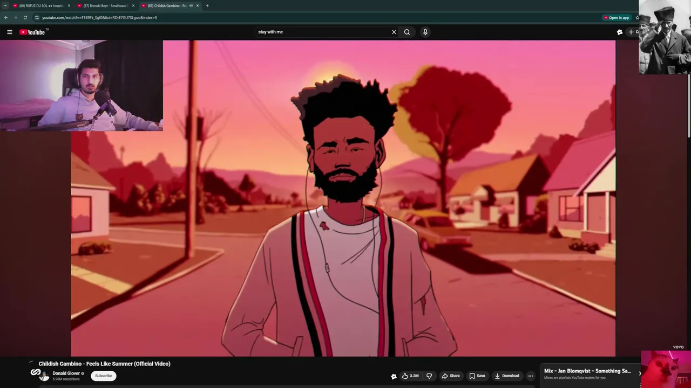
Task: Open the Donald Glover channel avatar
Action: coord(44,376)
